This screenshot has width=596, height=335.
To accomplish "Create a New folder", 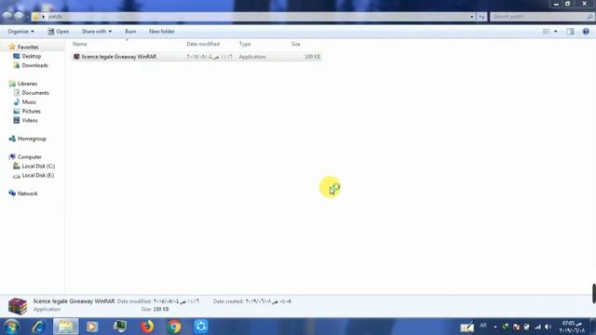I will (x=161, y=32).
